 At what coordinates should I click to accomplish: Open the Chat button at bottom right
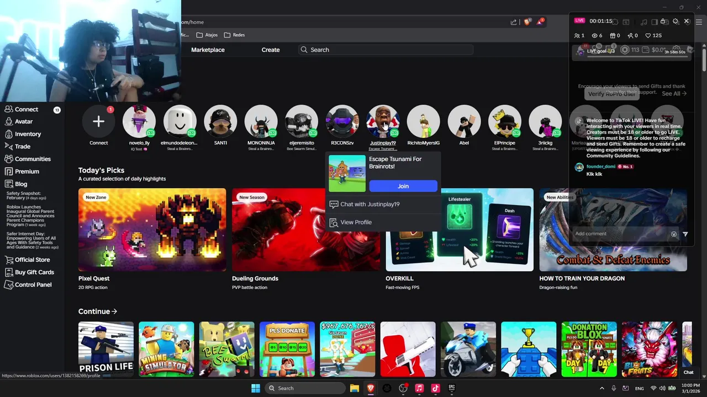click(x=688, y=372)
